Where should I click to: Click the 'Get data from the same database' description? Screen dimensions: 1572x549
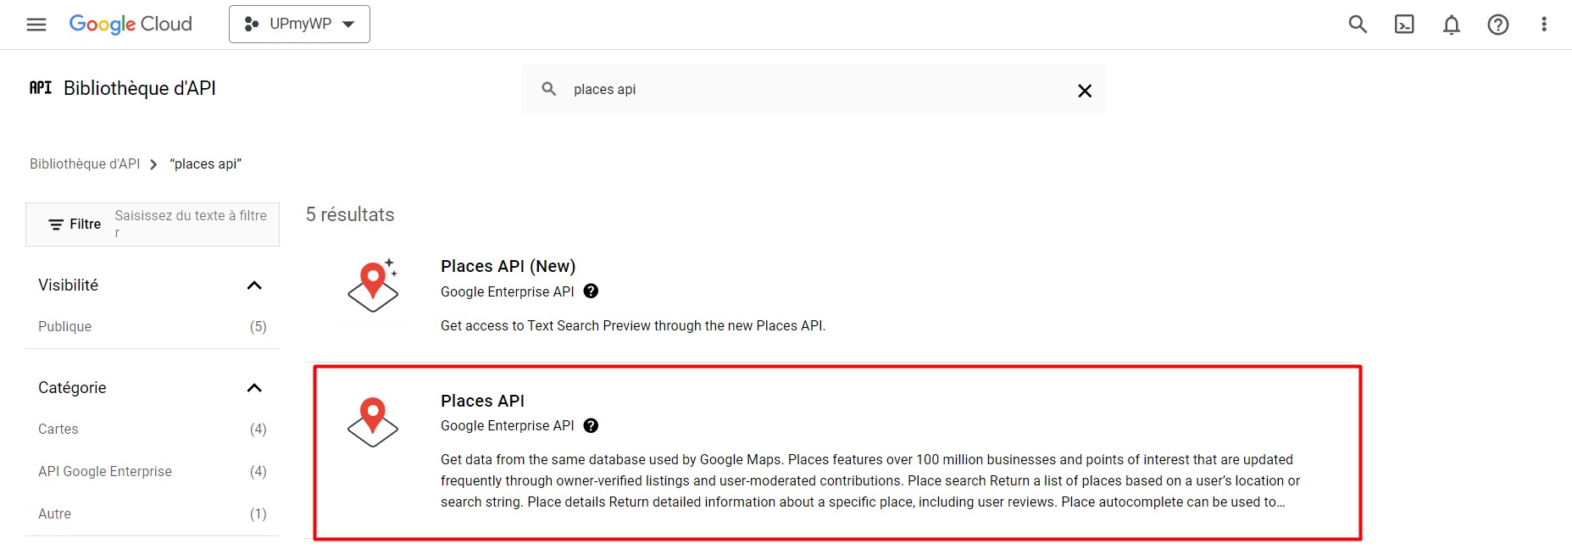pyautogui.click(x=870, y=480)
